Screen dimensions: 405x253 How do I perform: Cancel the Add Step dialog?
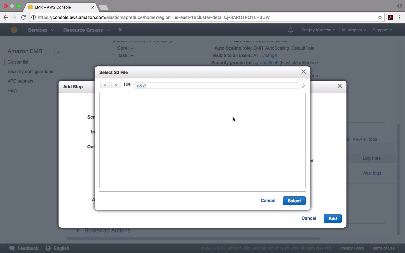click(309, 218)
